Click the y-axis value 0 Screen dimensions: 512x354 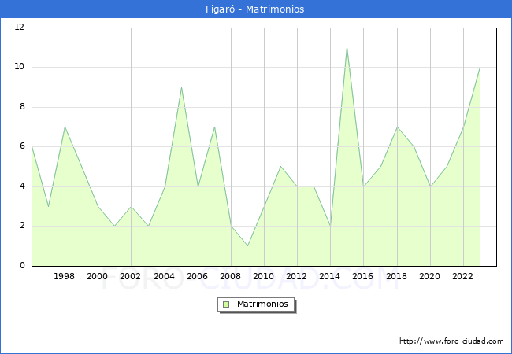tap(22, 265)
